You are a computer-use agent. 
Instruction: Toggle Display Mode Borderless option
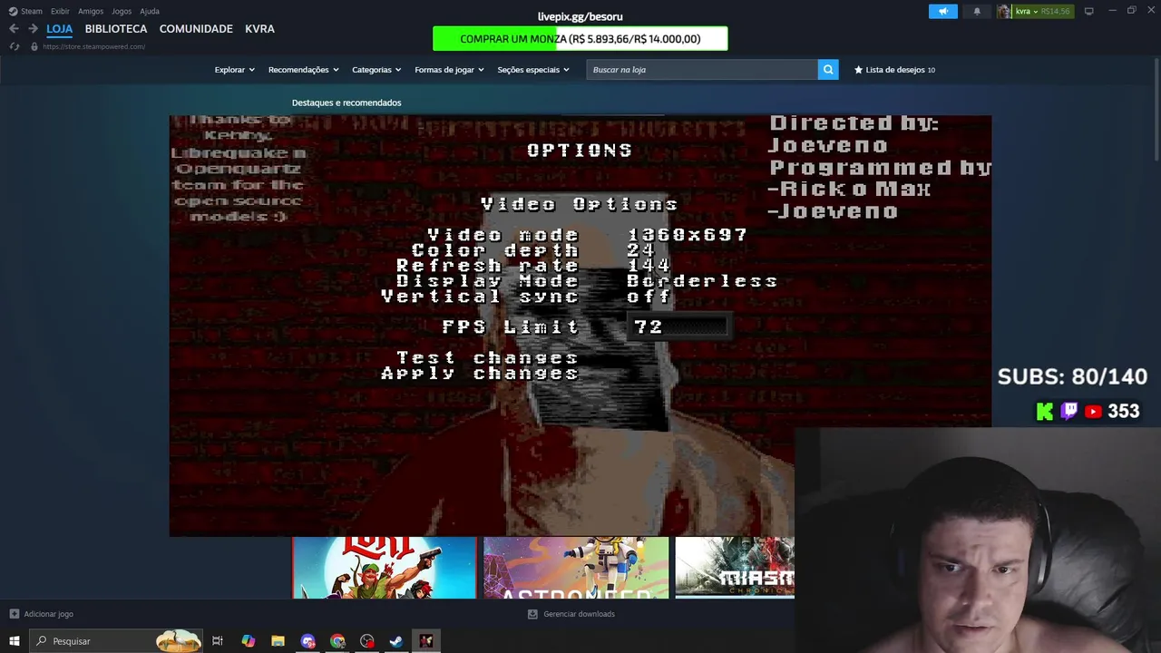coord(587,281)
